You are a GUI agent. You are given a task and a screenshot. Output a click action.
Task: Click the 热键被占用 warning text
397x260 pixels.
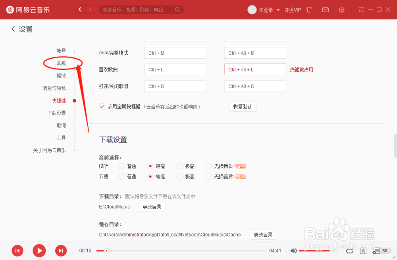click(302, 69)
